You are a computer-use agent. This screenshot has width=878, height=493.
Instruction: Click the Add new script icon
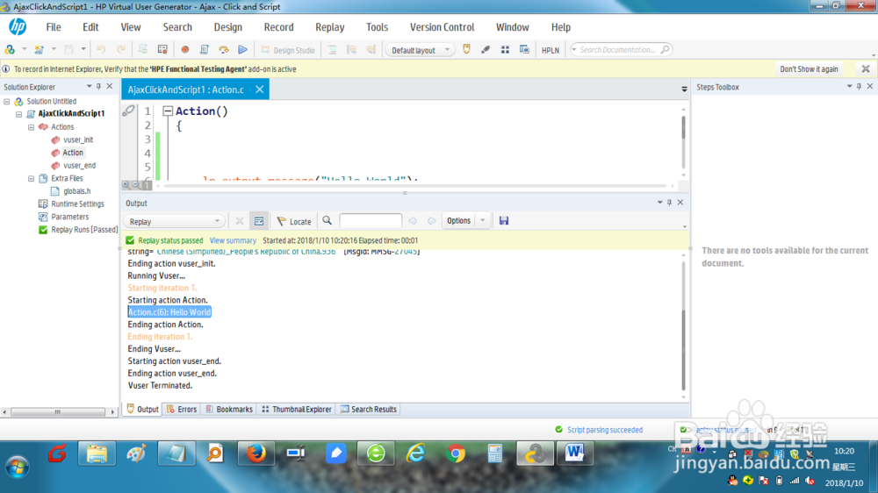point(40,50)
